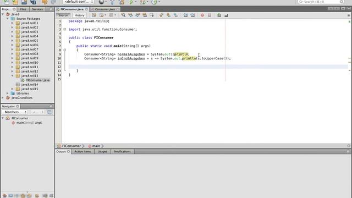Select FIConsumer.java in Projects tree
The width and height of the screenshot is (352, 198).
pyautogui.click(x=38, y=80)
